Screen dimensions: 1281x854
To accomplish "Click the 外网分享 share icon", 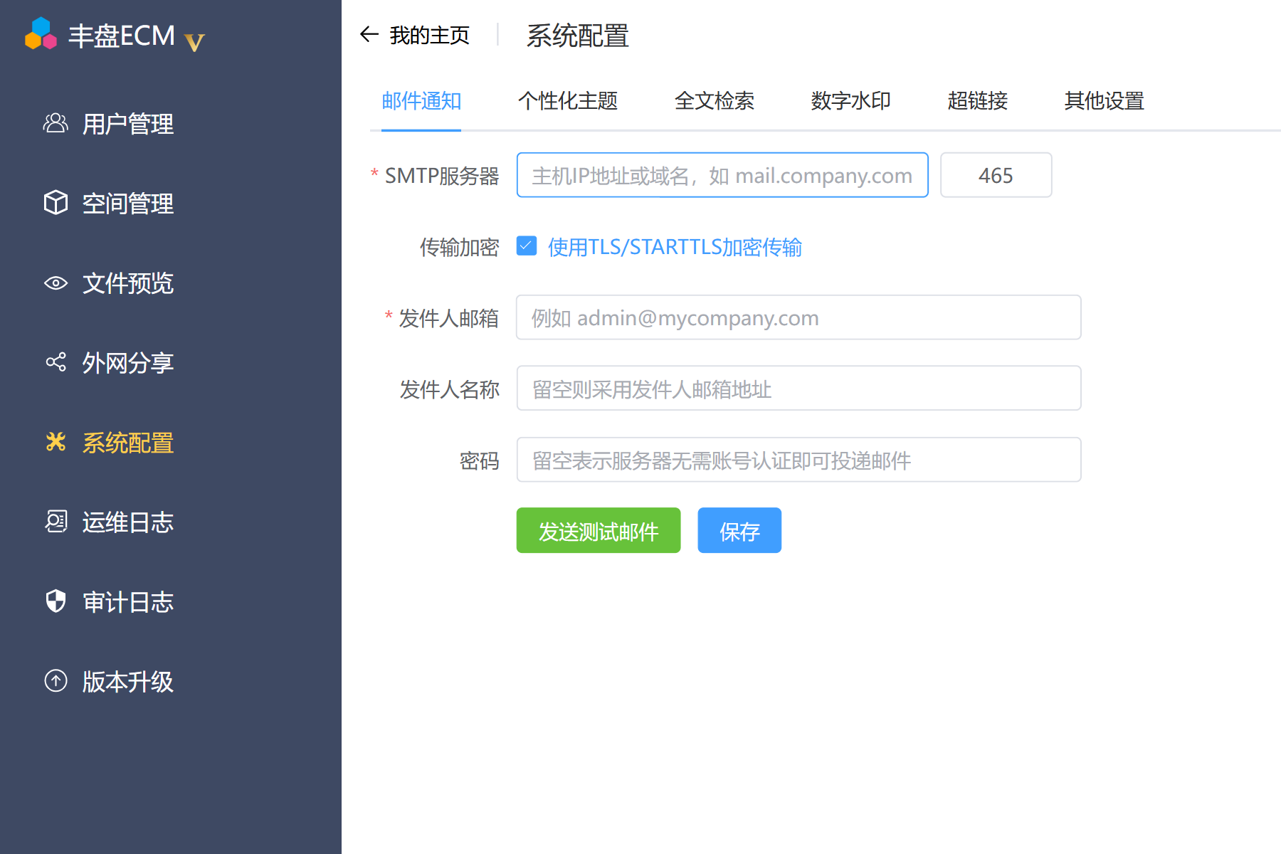I will pyautogui.click(x=56, y=362).
